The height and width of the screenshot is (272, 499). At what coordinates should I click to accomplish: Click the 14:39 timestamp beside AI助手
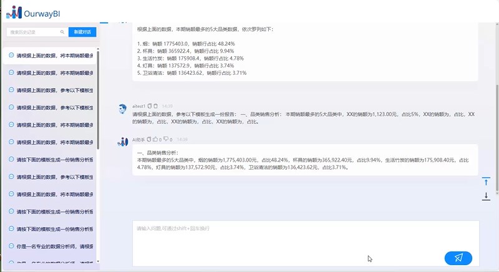(182, 140)
